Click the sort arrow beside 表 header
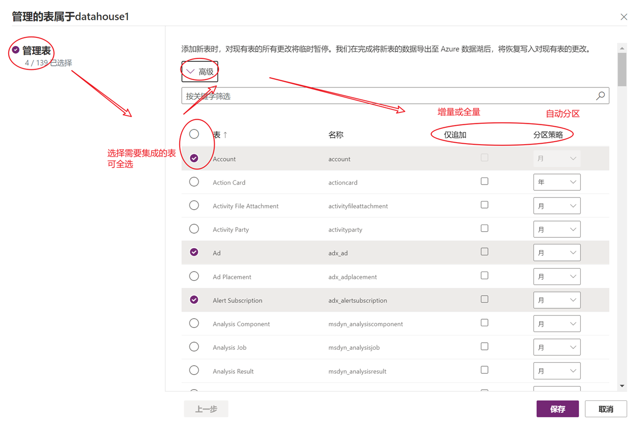This screenshot has width=639, height=425. coord(225,135)
